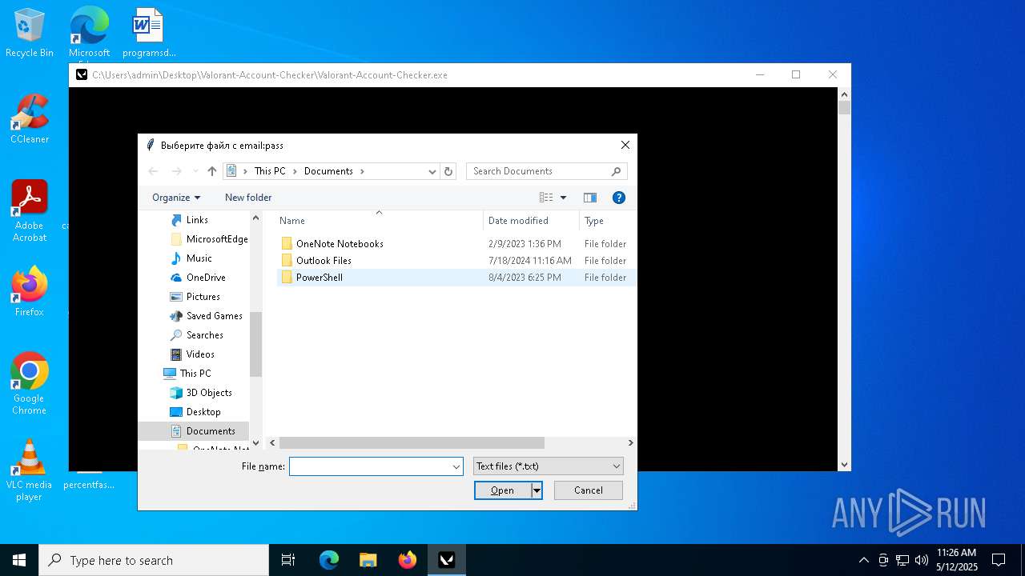
Task: Click the Search Documents field
Action: click(x=547, y=171)
